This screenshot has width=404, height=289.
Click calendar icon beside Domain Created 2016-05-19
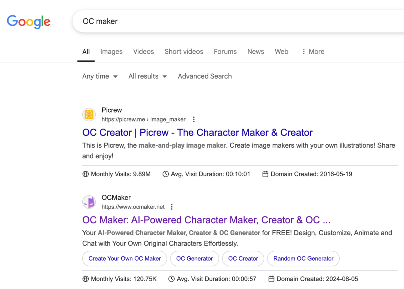click(x=265, y=174)
